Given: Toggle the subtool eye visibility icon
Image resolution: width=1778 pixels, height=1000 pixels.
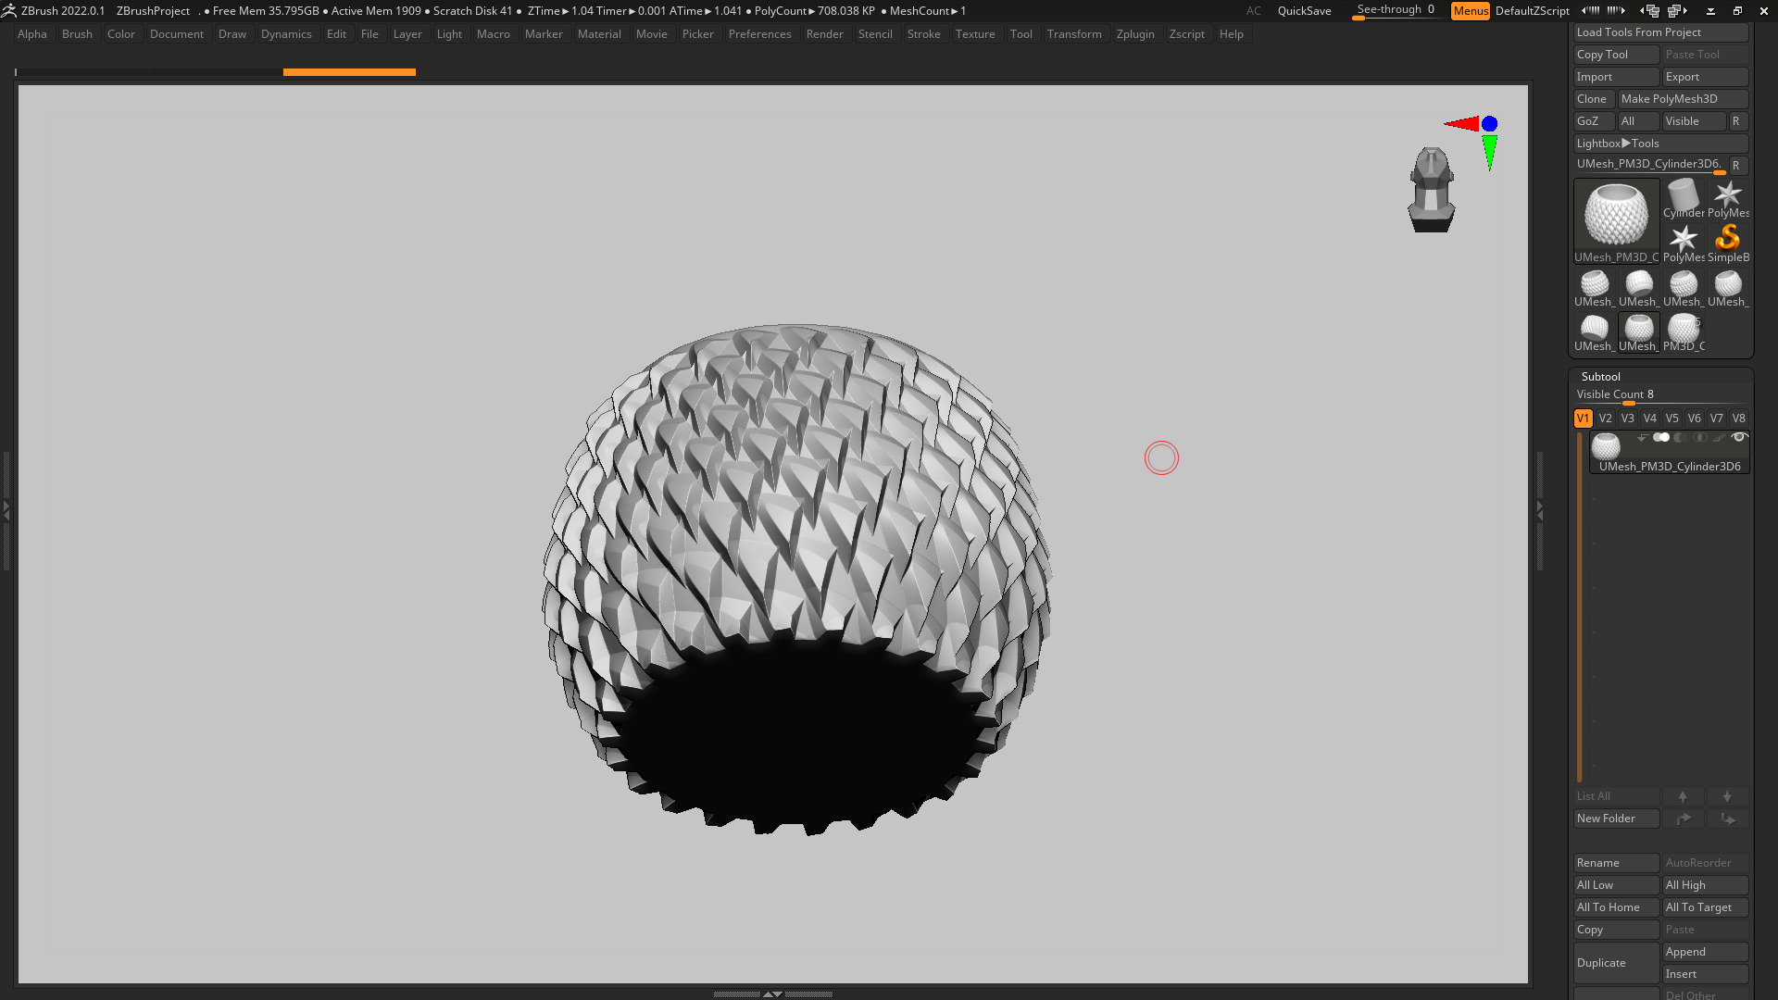Looking at the screenshot, I should (x=1739, y=437).
